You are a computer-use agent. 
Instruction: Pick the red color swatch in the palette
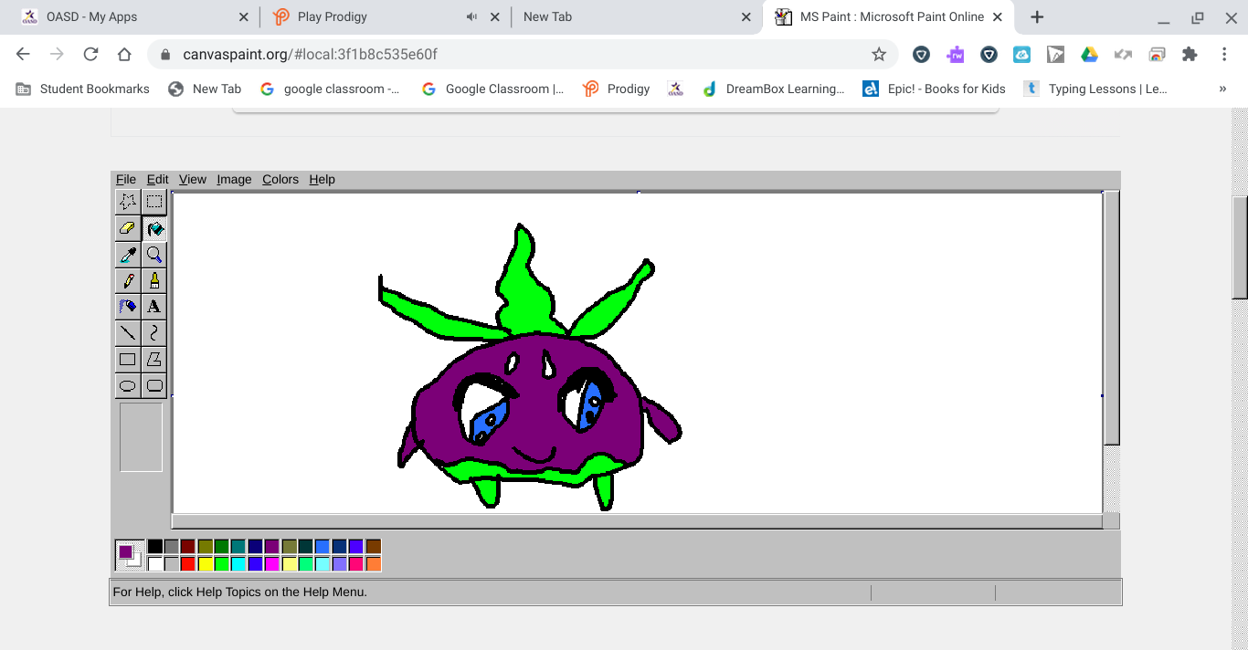pyautogui.click(x=188, y=564)
